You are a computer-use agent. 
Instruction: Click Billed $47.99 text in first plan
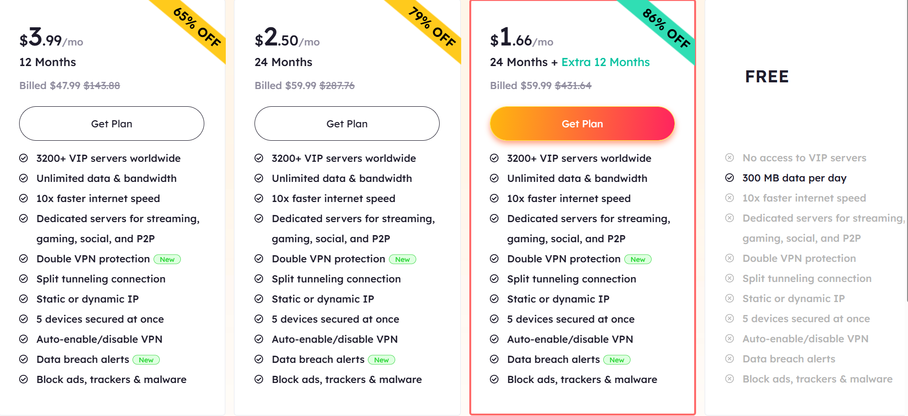click(x=50, y=86)
